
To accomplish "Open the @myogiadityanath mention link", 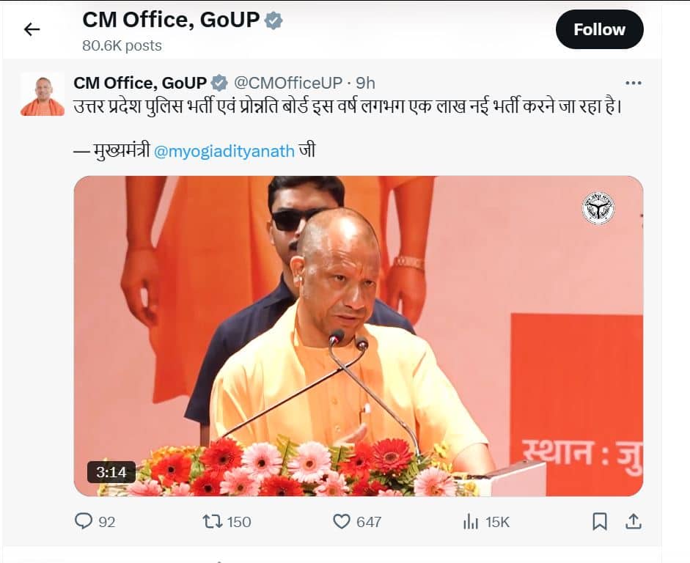I will (224, 152).
